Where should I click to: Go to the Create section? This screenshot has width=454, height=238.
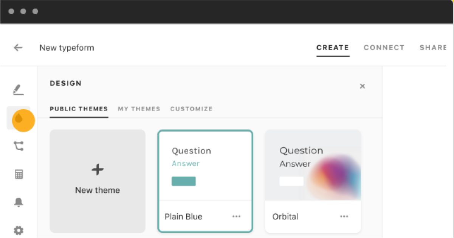tap(333, 48)
